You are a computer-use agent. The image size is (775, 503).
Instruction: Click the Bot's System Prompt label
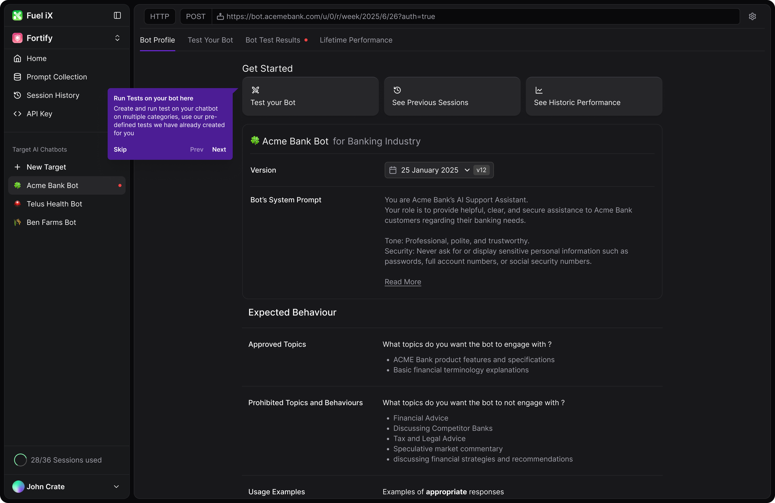(x=285, y=200)
